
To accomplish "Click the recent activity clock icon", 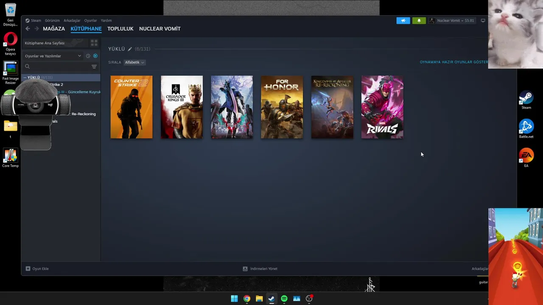I will click(88, 56).
